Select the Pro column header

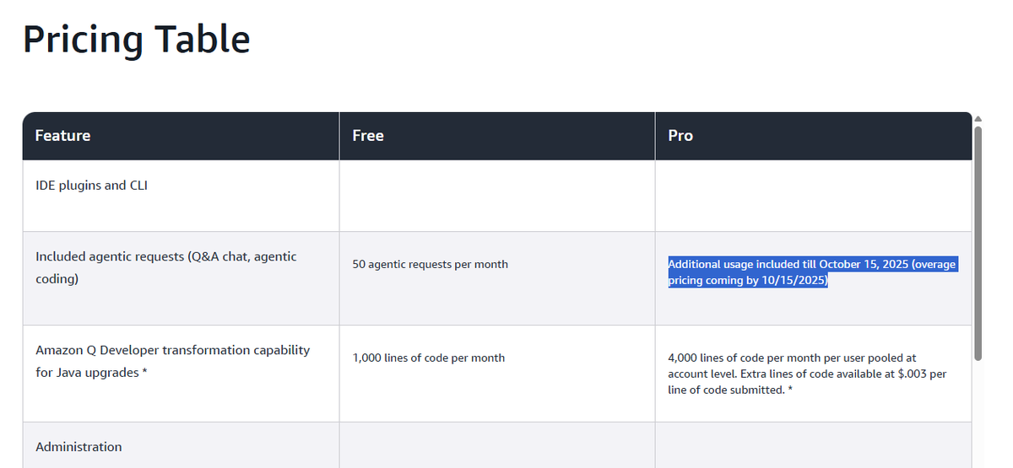814,136
